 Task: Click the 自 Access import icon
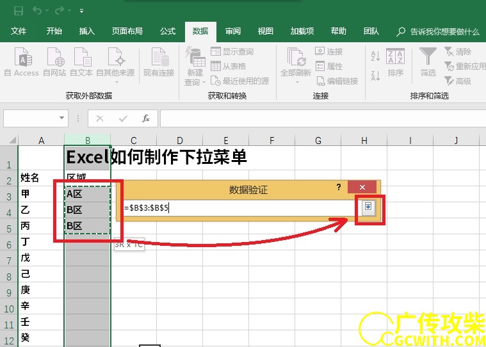point(22,62)
